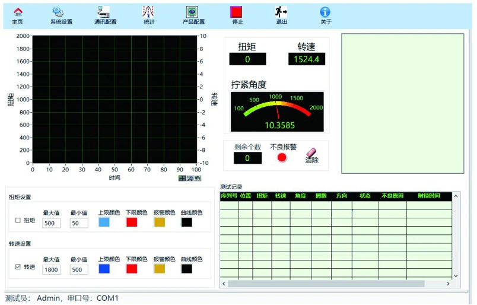Click the 方向 column header
This screenshot has height=305, width=477.
click(x=342, y=196)
